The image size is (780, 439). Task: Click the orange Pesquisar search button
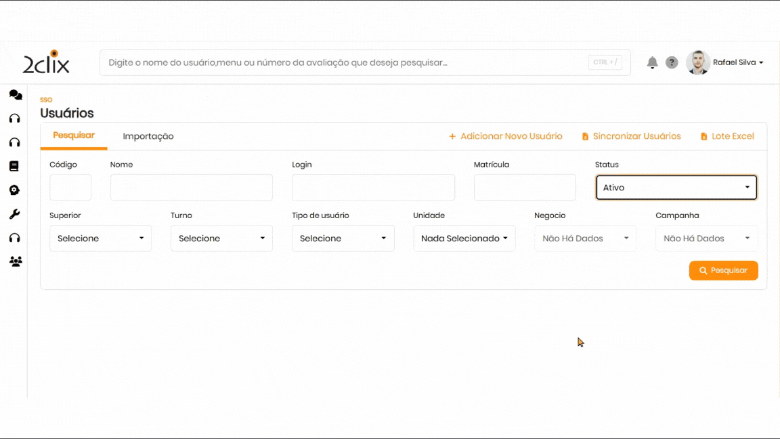(x=723, y=270)
